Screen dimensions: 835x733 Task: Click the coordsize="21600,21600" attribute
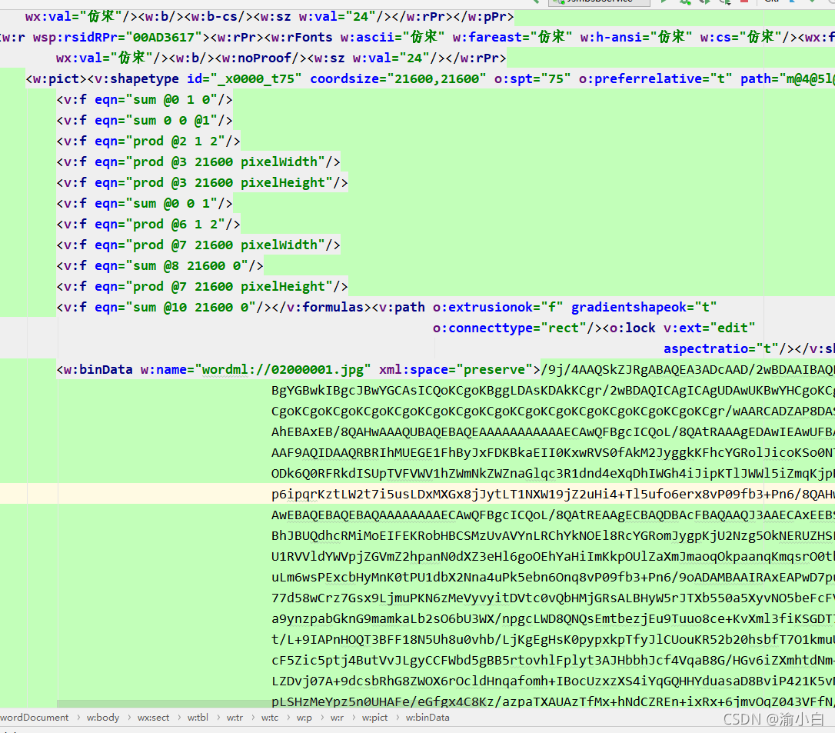click(x=398, y=79)
